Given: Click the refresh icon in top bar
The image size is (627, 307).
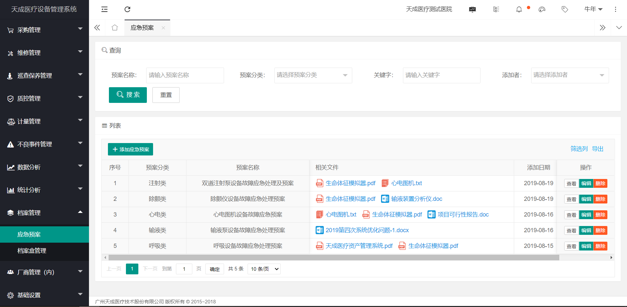Looking at the screenshot, I should [x=128, y=9].
